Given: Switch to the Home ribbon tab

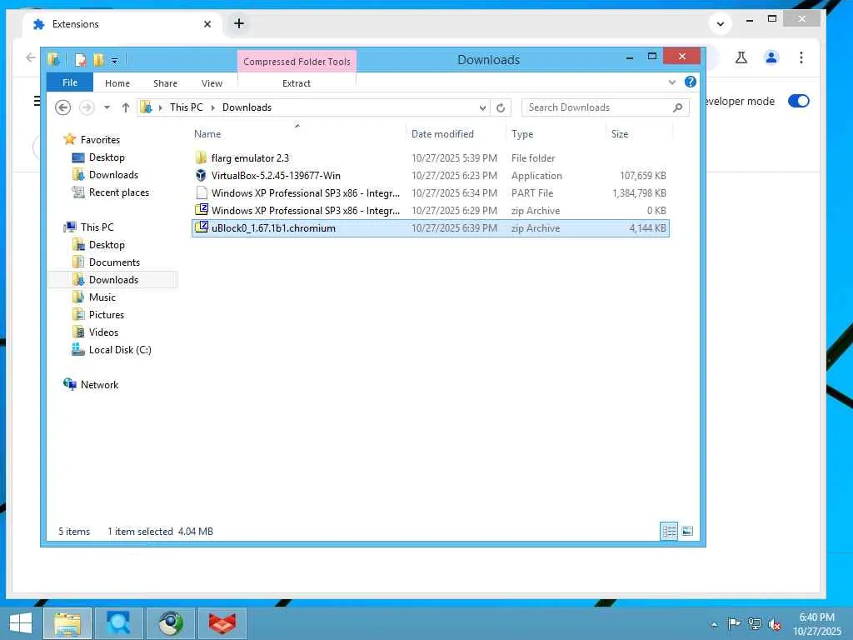Looking at the screenshot, I should [x=117, y=83].
